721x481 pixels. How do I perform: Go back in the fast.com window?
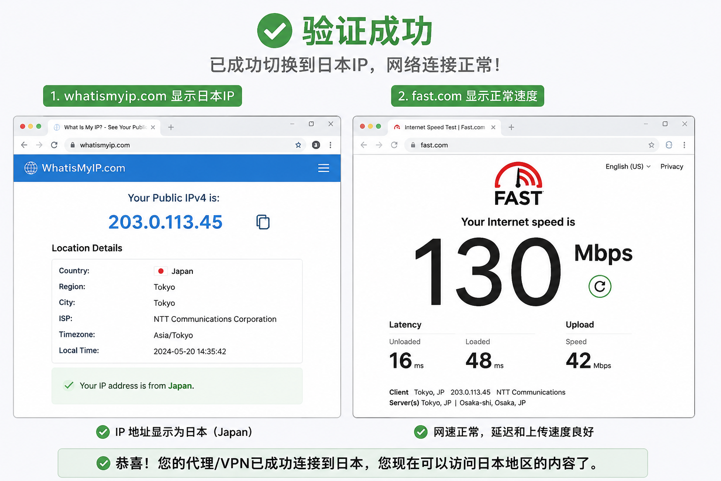(x=364, y=145)
